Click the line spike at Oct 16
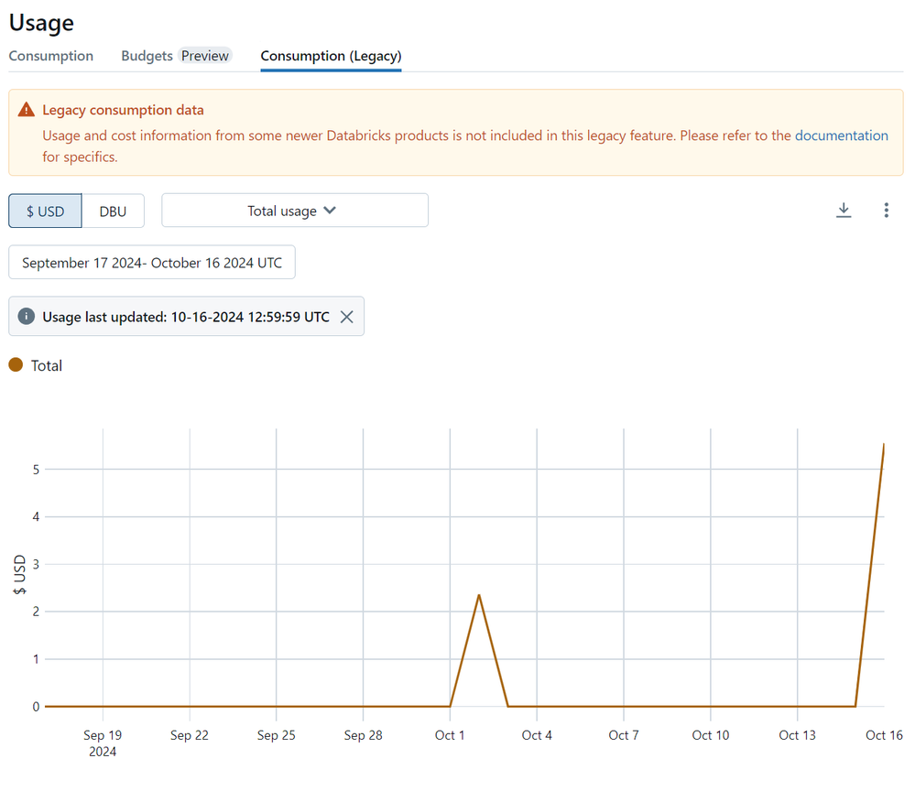This screenshot has height=791, width=915. click(883, 446)
